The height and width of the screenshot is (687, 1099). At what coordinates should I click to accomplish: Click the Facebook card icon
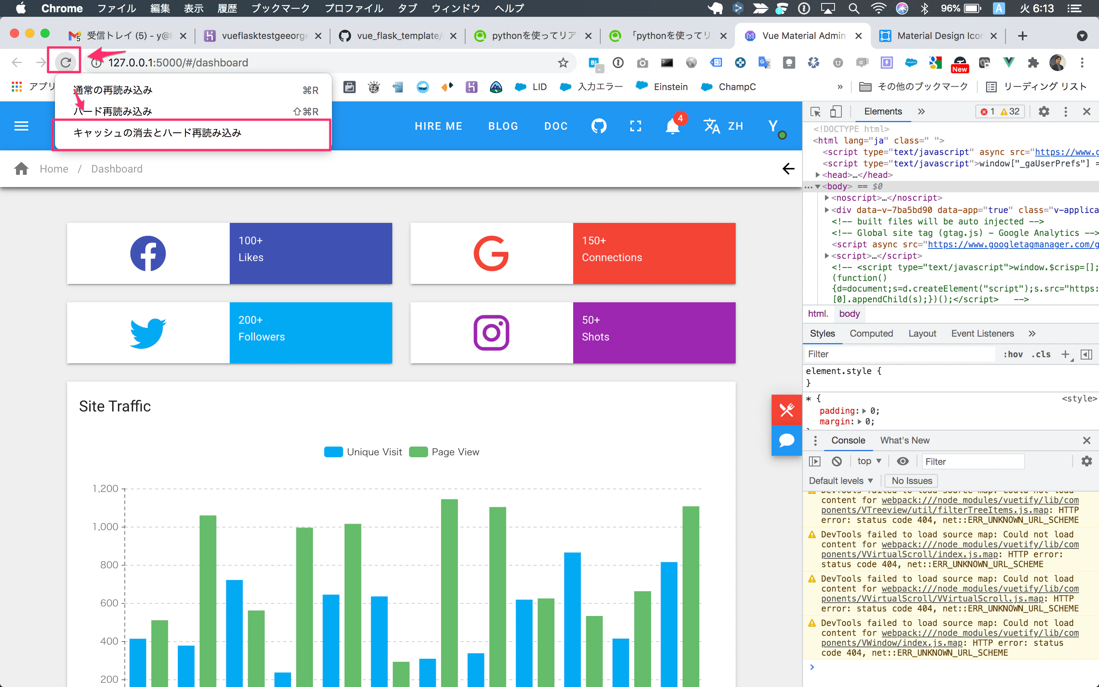pyautogui.click(x=148, y=253)
